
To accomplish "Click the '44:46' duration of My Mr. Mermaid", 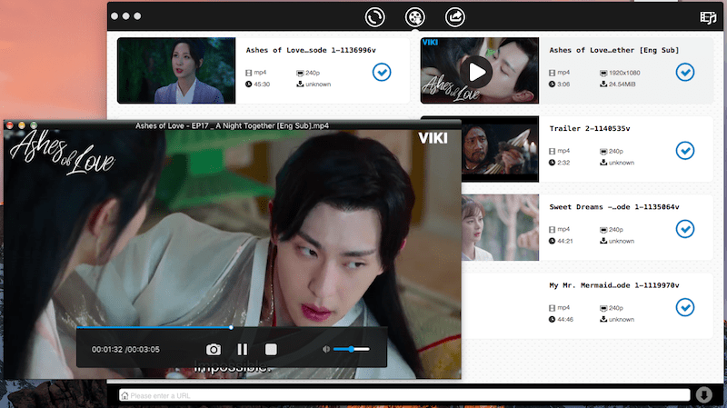I will (x=564, y=320).
